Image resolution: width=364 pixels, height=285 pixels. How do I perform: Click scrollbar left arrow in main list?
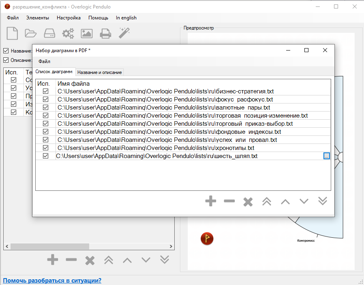(x=7, y=246)
